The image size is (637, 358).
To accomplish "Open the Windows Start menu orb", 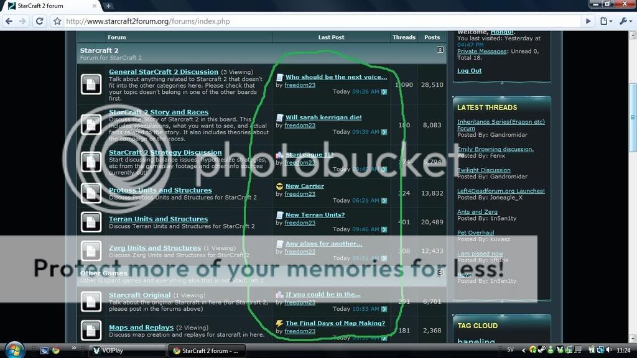I will click(x=15, y=349).
